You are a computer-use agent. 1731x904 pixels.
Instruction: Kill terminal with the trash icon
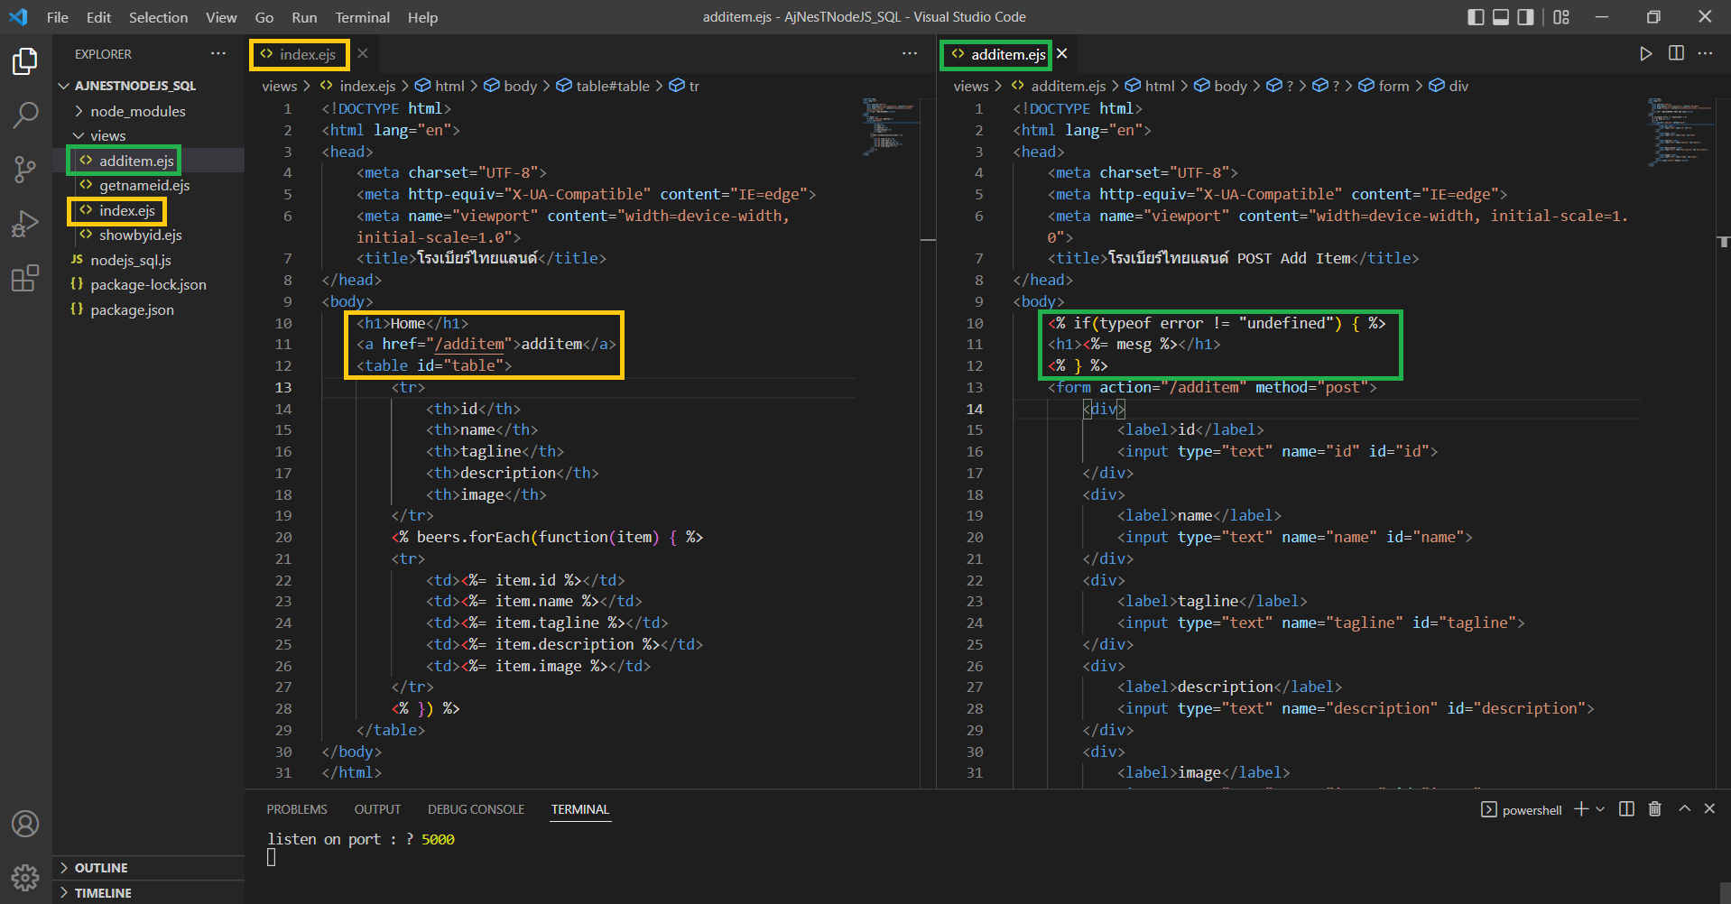[x=1654, y=809]
